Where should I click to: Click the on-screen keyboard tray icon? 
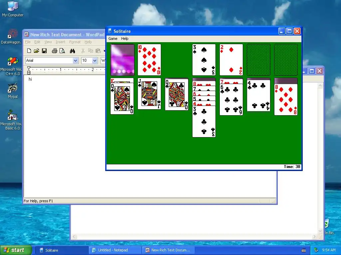[x=304, y=250]
